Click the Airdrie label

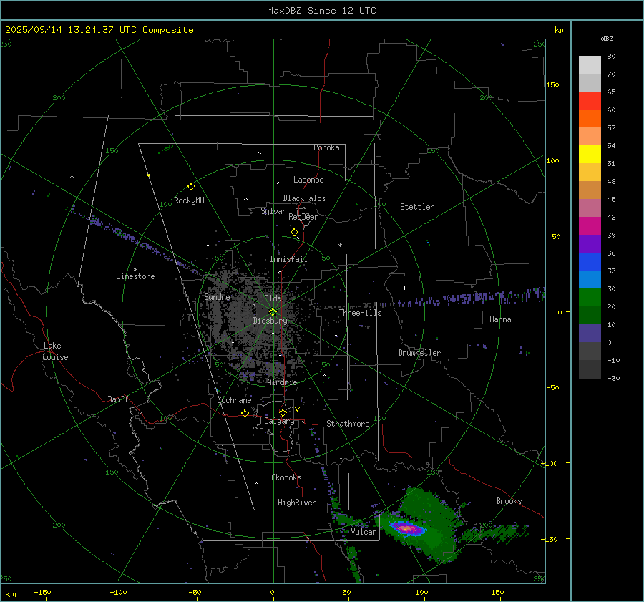[282, 382]
